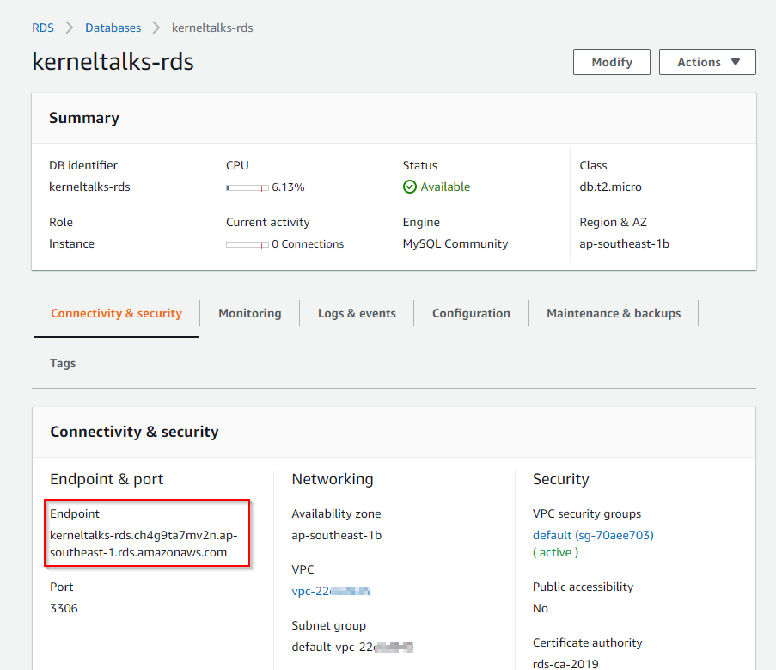Click 6.13% CPU value
This screenshot has width=776, height=670.
[x=288, y=187]
